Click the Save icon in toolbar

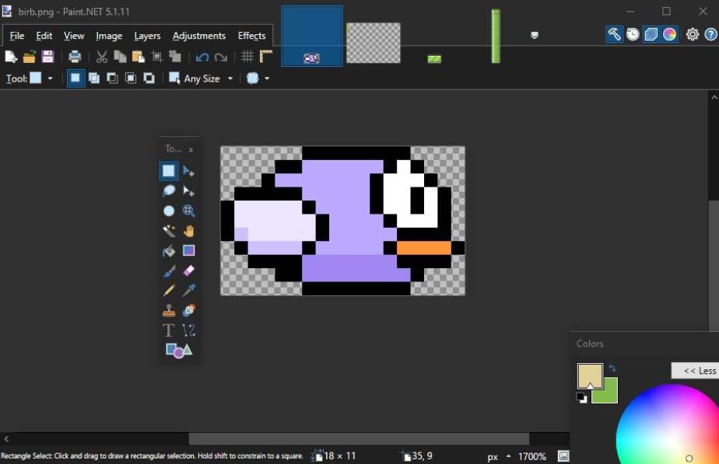click(x=48, y=57)
